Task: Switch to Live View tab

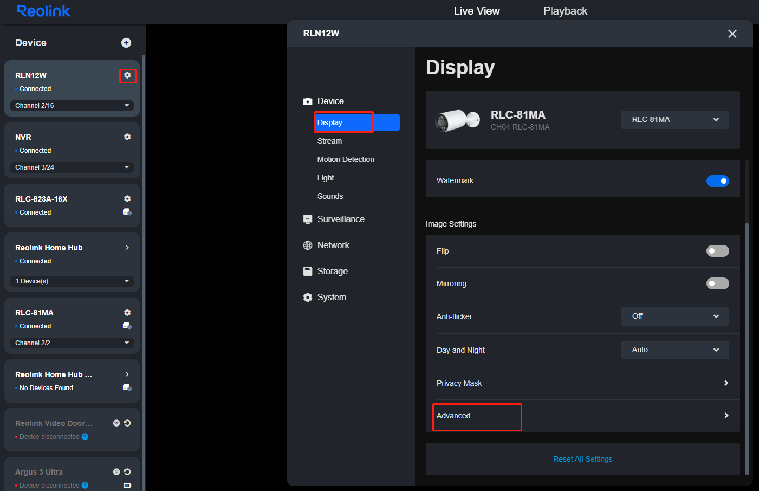Action: [x=477, y=11]
